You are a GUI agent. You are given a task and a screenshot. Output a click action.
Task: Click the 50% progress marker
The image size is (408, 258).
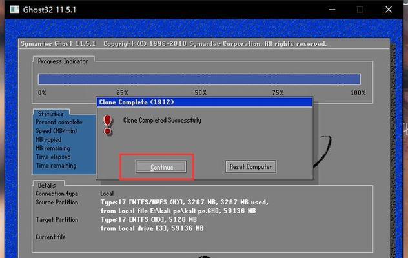(x=201, y=93)
